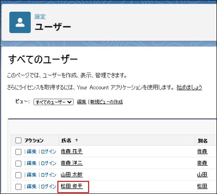217x194 pixels.
Task: Click ログイン for the 斎藤 洋二 row
Action: [x=48, y=163]
